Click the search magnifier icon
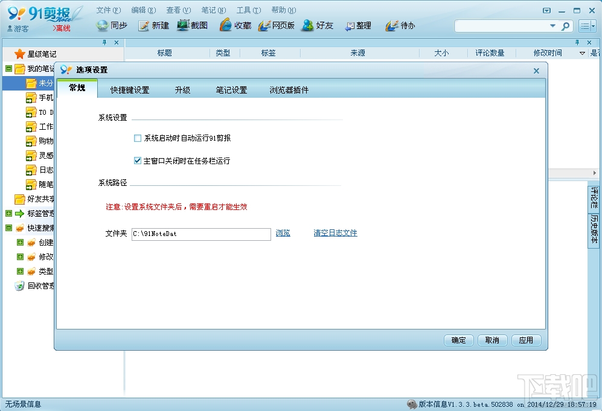The width and height of the screenshot is (602, 411). tap(565, 26)
